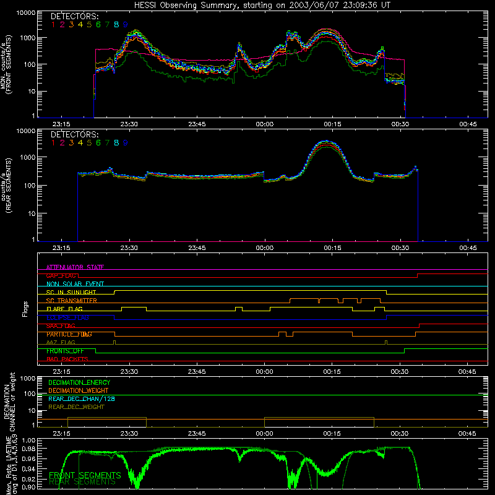Click 23:30 tick under the front-segments plot

point(129,124)
